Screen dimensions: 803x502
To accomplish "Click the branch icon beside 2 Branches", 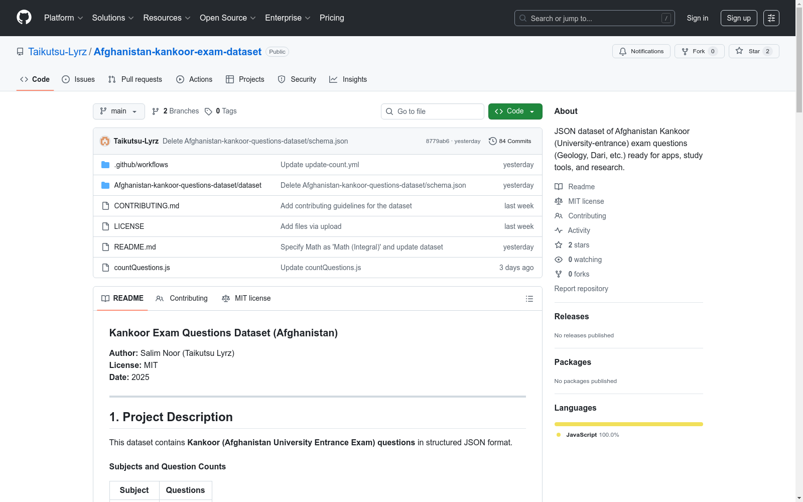I will point(156,111).
